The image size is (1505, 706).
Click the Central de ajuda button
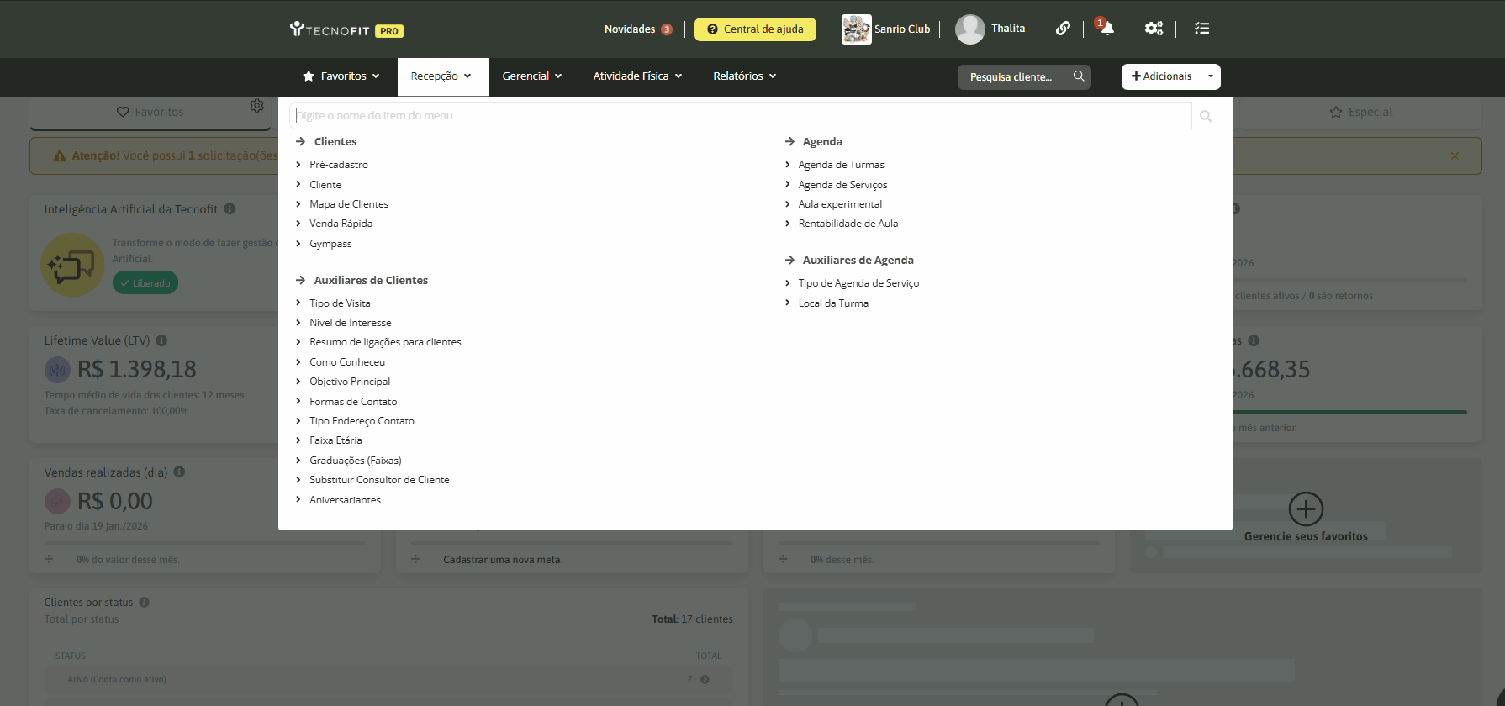point(755,29)
